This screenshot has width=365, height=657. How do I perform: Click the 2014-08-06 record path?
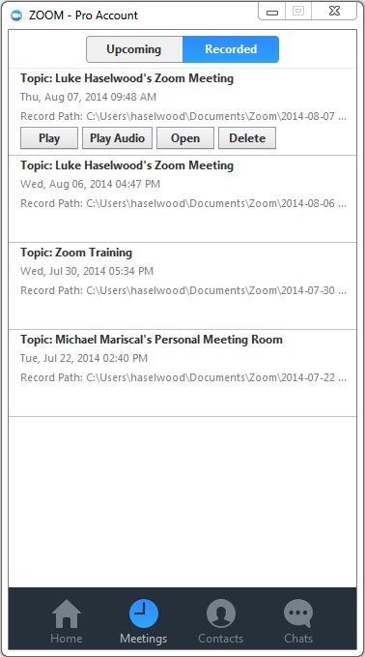(183, 203)
